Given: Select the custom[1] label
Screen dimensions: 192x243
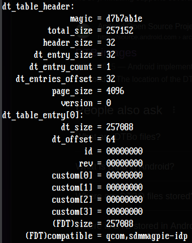Looking at the screenshot, I should 72,188.
